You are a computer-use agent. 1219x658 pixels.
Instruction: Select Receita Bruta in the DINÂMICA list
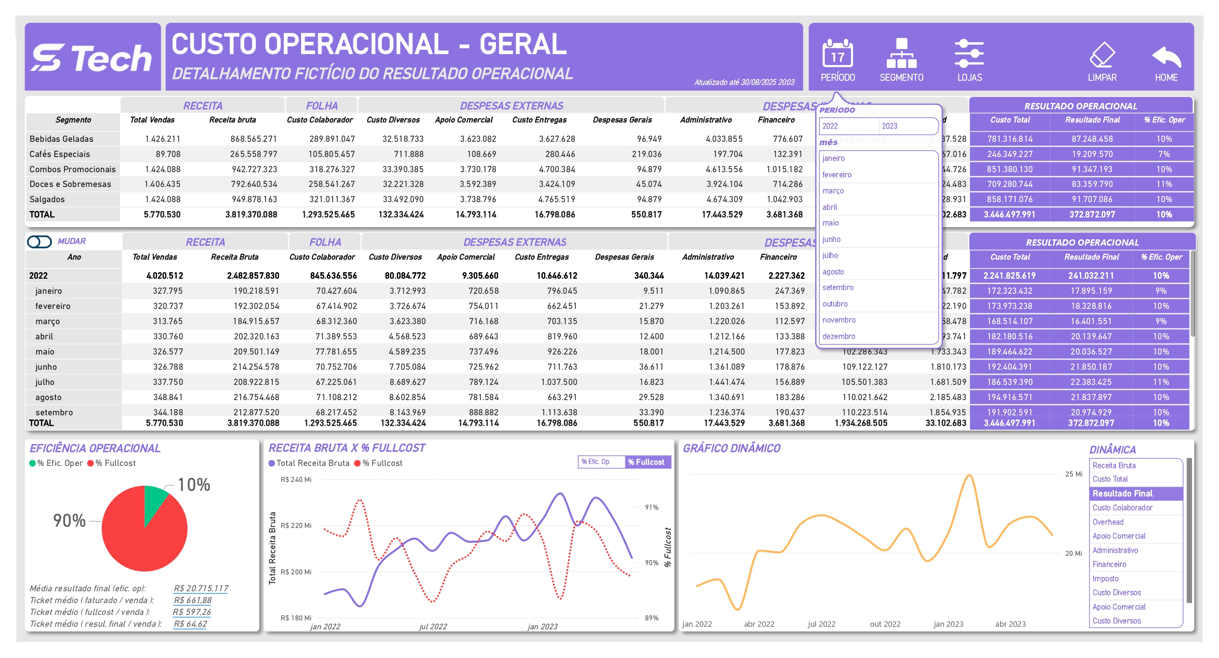click(1114, 466)
